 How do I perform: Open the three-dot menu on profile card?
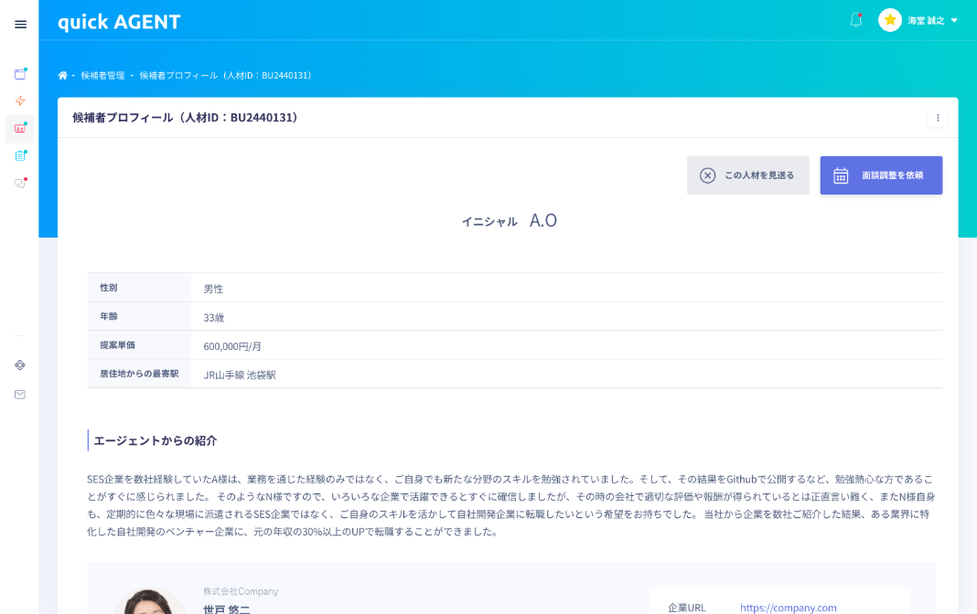pos(938,118)
